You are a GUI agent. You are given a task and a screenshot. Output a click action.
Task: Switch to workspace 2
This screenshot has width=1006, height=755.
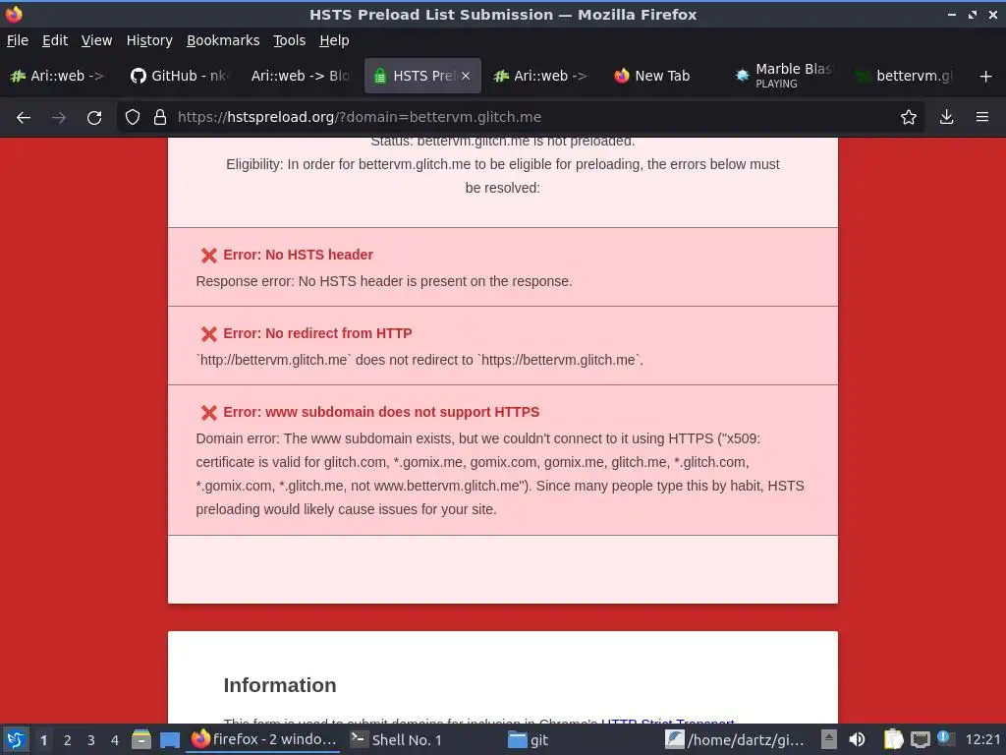coord(68,740)
